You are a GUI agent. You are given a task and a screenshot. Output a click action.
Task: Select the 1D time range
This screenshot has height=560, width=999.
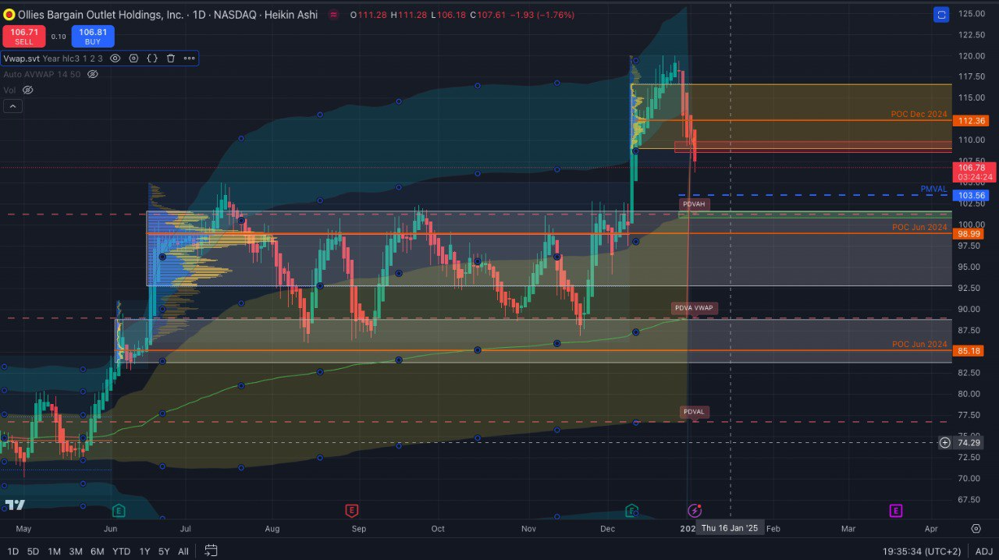pyautogui.click(x=12, y=551)
